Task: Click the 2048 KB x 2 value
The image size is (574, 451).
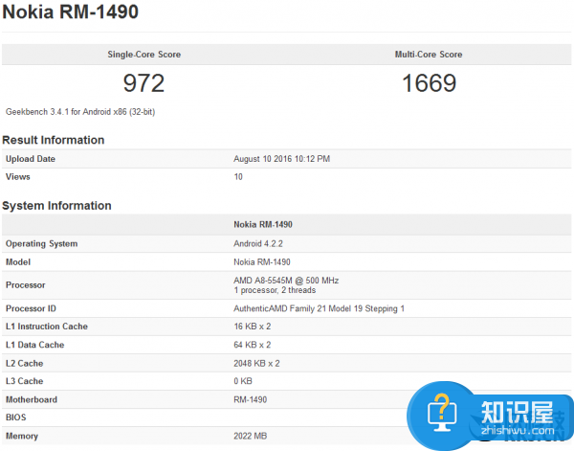Action: click(x=256, y=364)
